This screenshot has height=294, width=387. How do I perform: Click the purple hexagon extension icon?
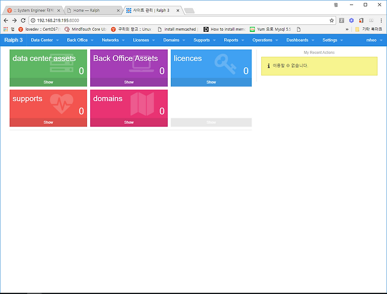(x=352, y=20)
